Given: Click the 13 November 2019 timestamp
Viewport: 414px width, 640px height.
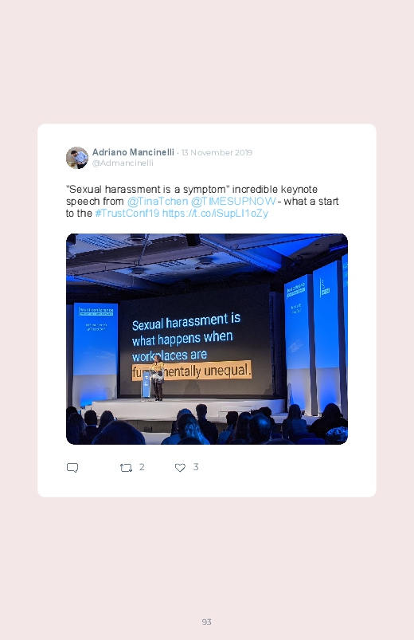Looking at the screenshot, I should pyautogui.click(x=217, y=153).
